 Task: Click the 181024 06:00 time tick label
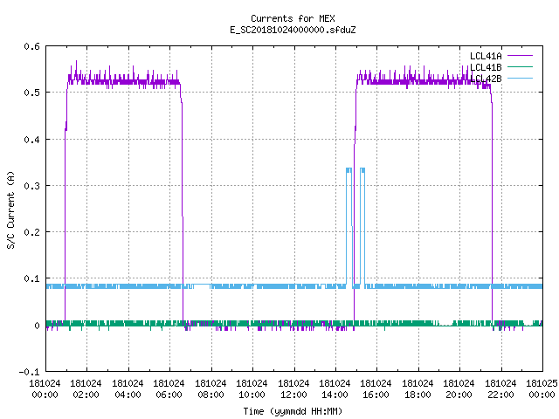pyautogui.click(x=169, y=389)
